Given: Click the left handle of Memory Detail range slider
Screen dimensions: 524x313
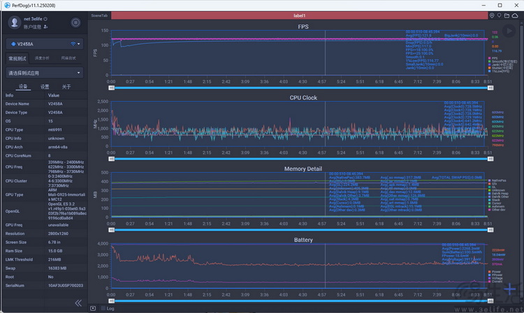Looking at the screenshot, I should click(x=112, y=230).
